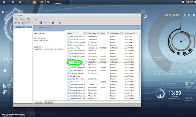Click the Back arrow in Services toolbar
The height and width of the screenshot is (117, 196).
coord(15,23)
